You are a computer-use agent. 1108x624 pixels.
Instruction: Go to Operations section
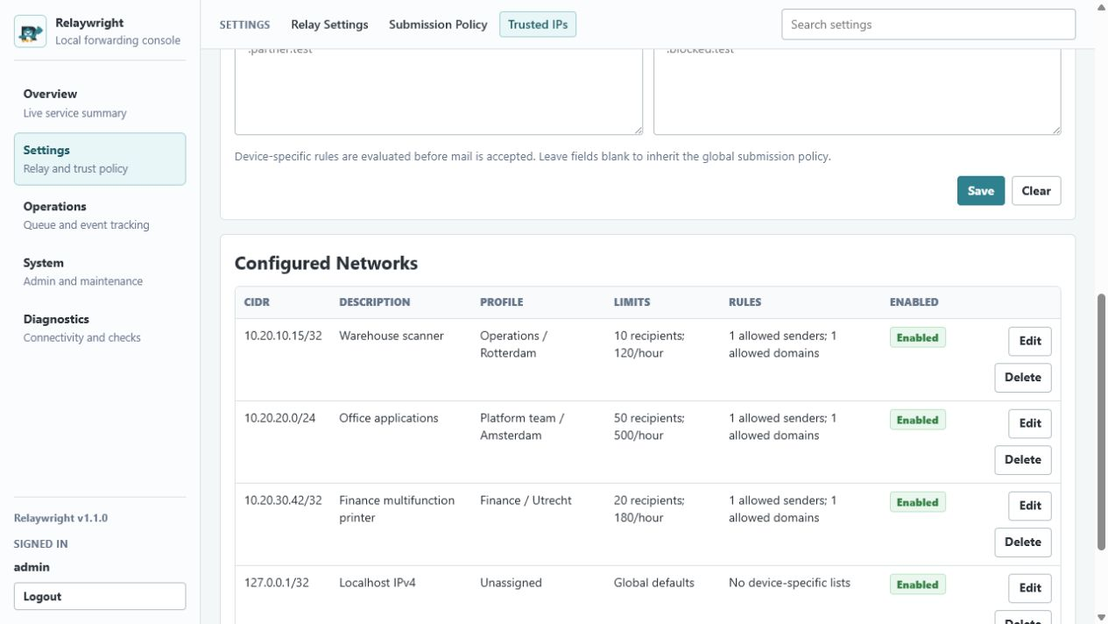click(100, 216)
